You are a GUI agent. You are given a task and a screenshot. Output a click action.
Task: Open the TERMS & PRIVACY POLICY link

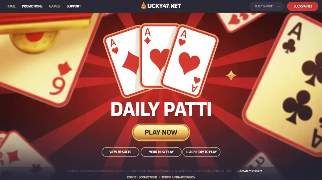178,177
